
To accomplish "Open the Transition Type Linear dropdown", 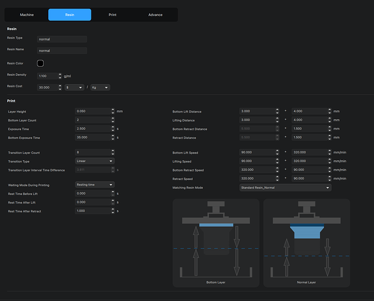I will click(95, 161).
